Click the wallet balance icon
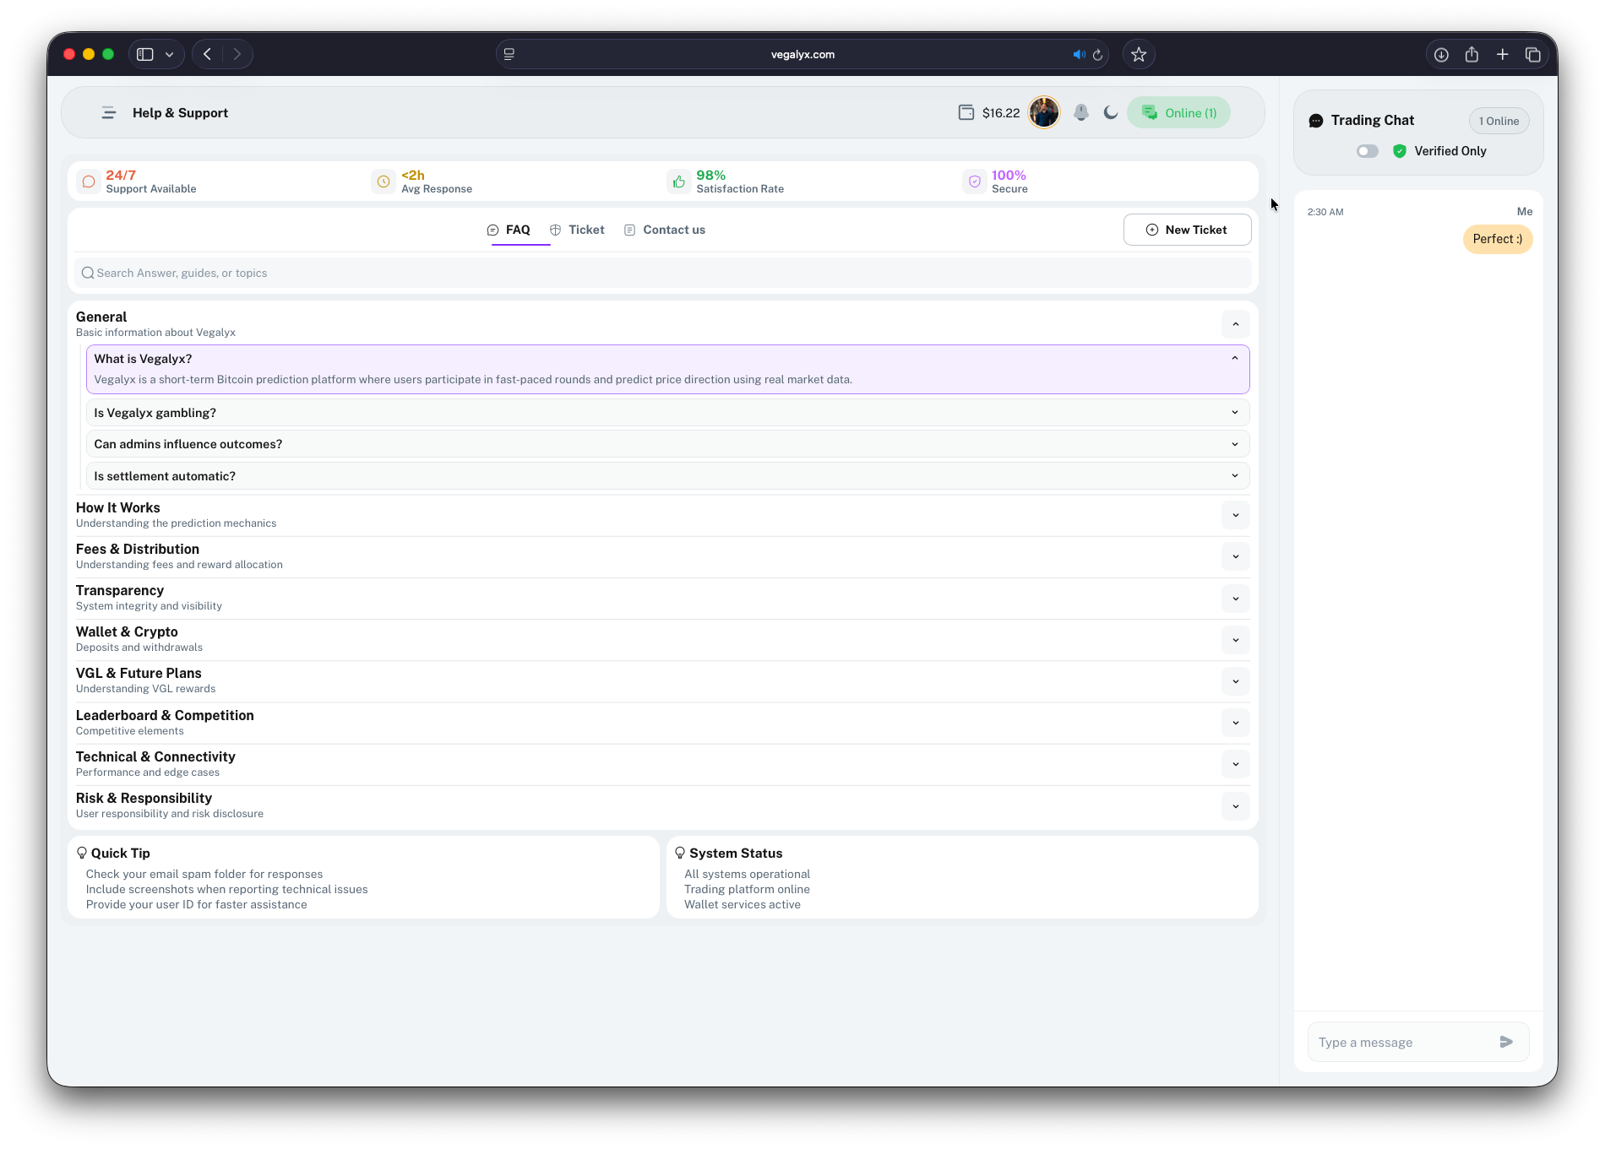1605x1149 pixels. coord(966,113)
